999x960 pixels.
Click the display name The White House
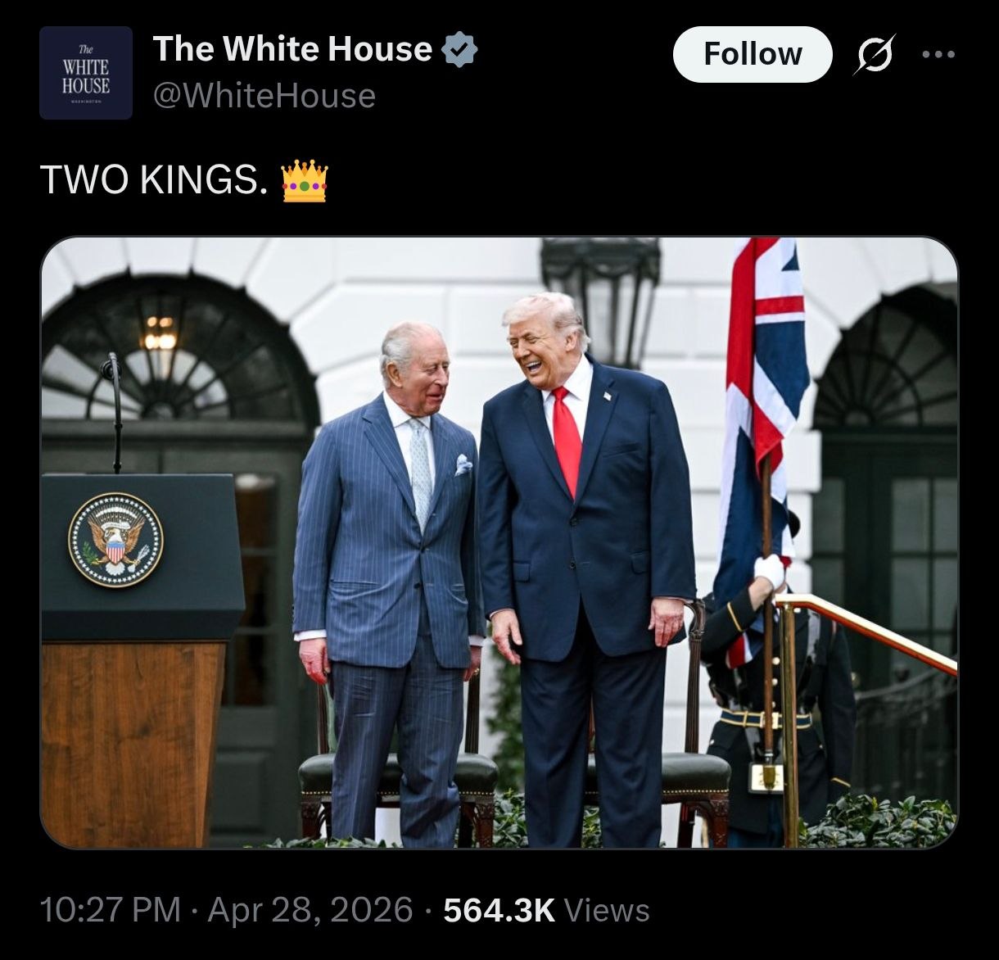(292, 49)
